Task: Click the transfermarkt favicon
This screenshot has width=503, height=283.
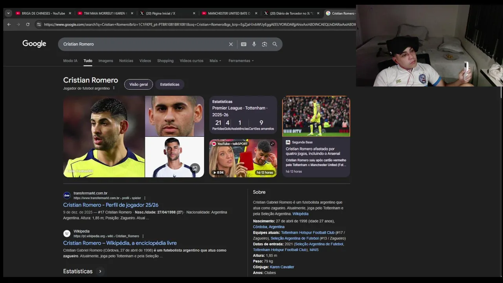Action: pos(67,195)
